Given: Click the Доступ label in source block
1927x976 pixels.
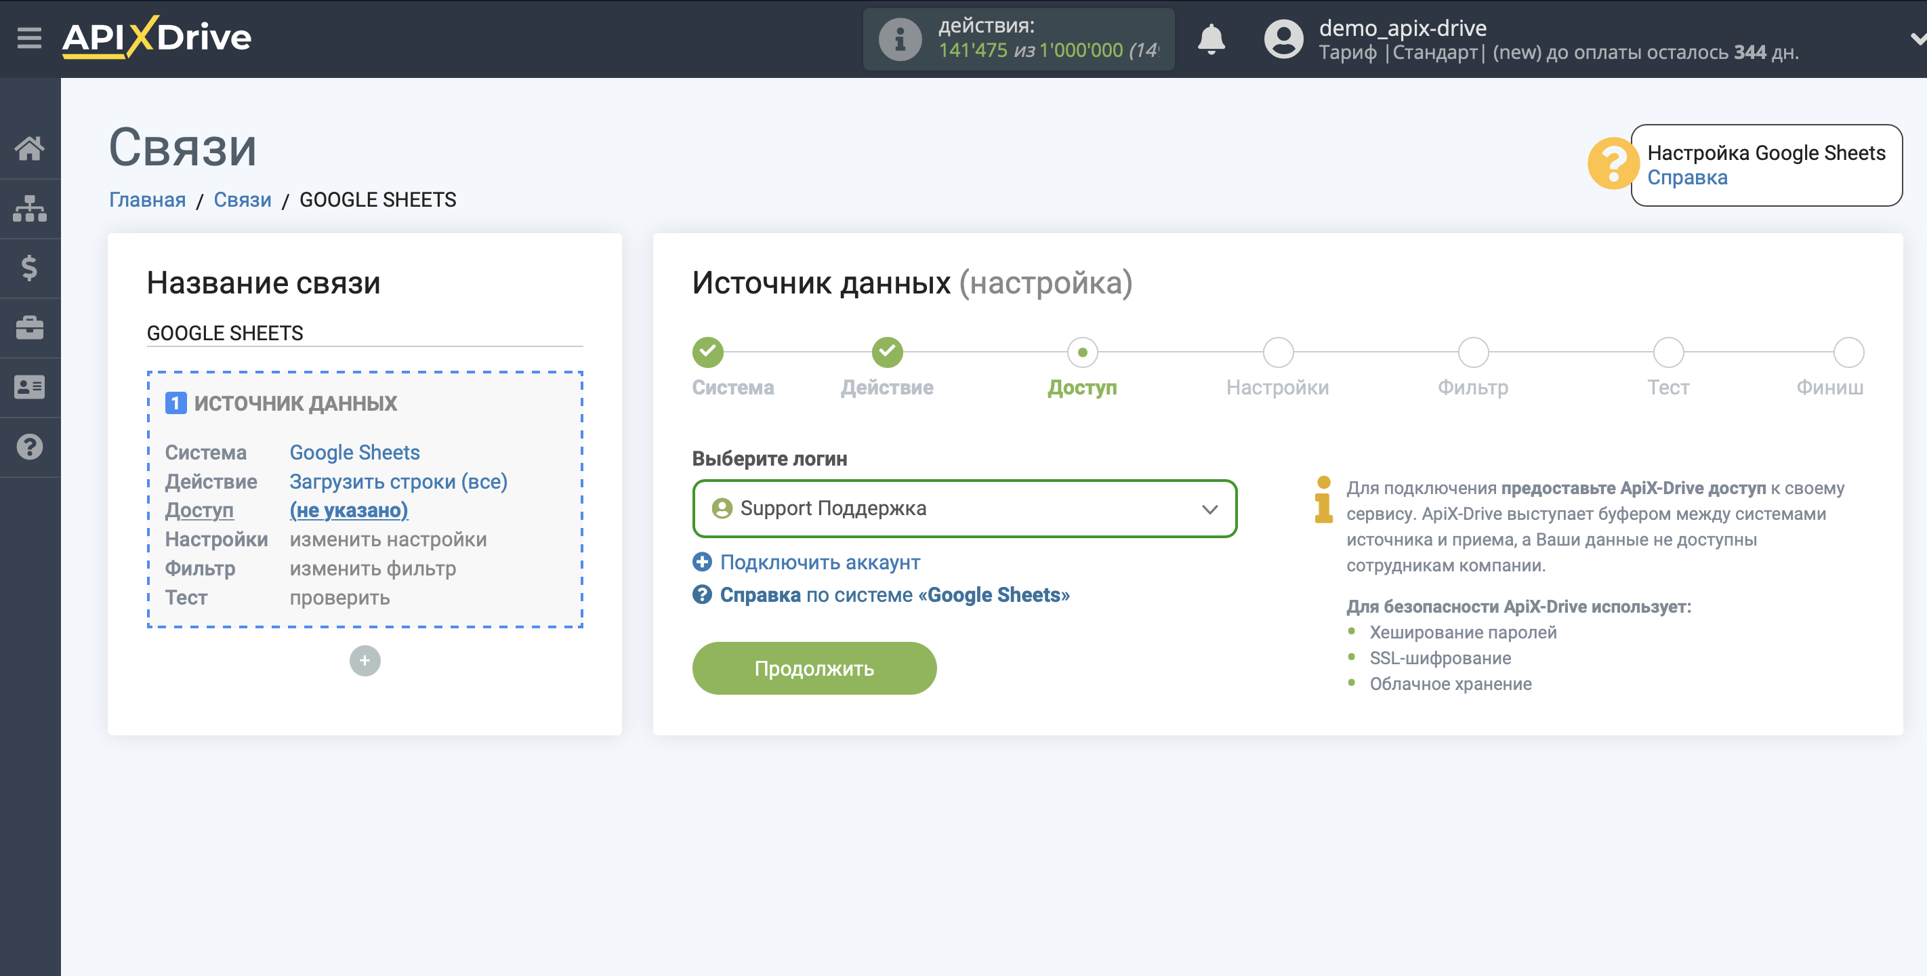Looking at the screenshot, I should tap(199, 510).
